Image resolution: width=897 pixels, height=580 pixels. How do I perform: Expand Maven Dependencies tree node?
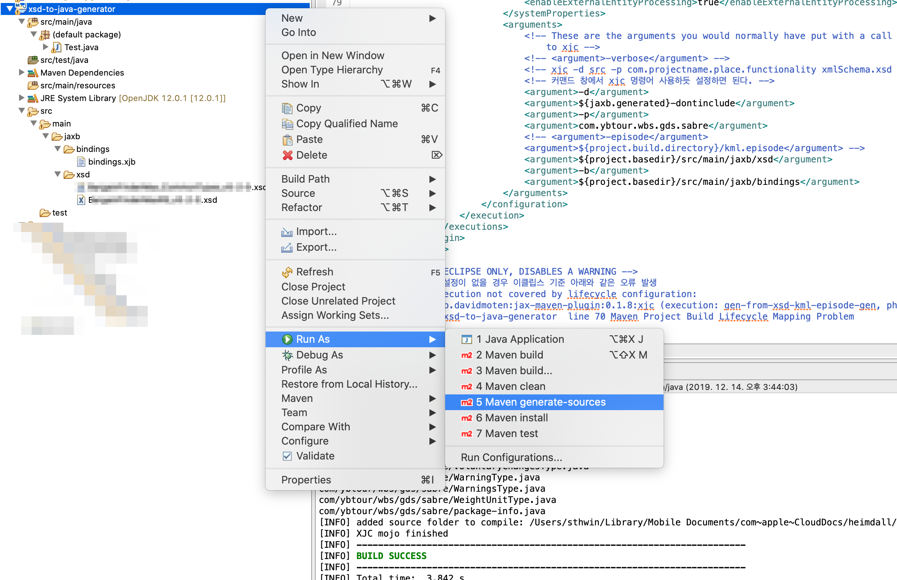point(21,72)
